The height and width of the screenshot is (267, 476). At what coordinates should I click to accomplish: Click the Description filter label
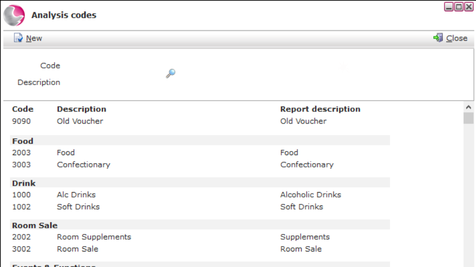click(x=39, y=82)
